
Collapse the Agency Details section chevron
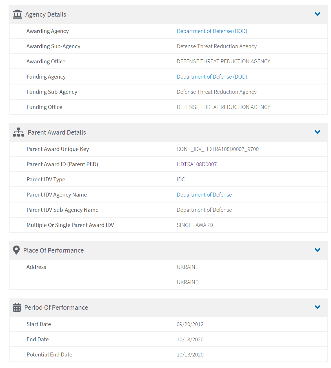pos(317,14)
